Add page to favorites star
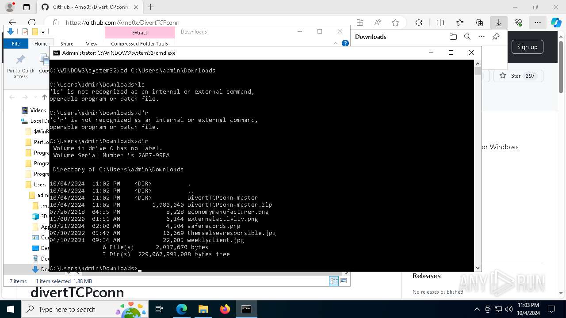566x318 pixels. tap(395, 23)
